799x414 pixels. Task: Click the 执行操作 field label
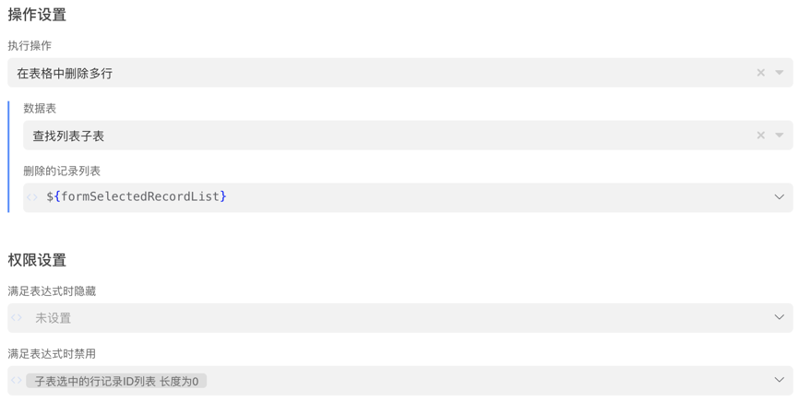[30, 45]
